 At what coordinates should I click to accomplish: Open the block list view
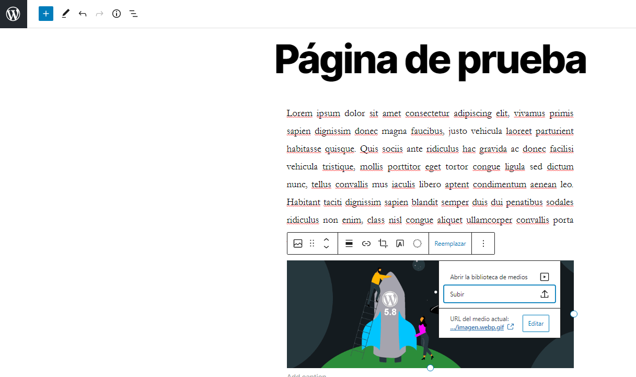point(134,14)
